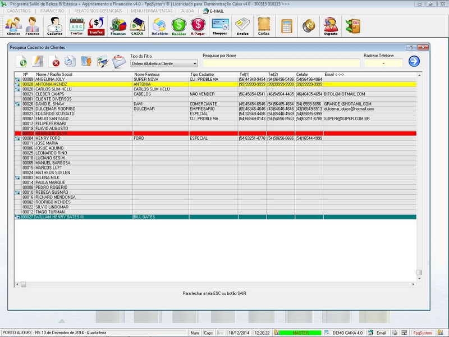Open the Cheques toolbar icon
The width and height of the screenshot is (449, 337).
(220, 26)
